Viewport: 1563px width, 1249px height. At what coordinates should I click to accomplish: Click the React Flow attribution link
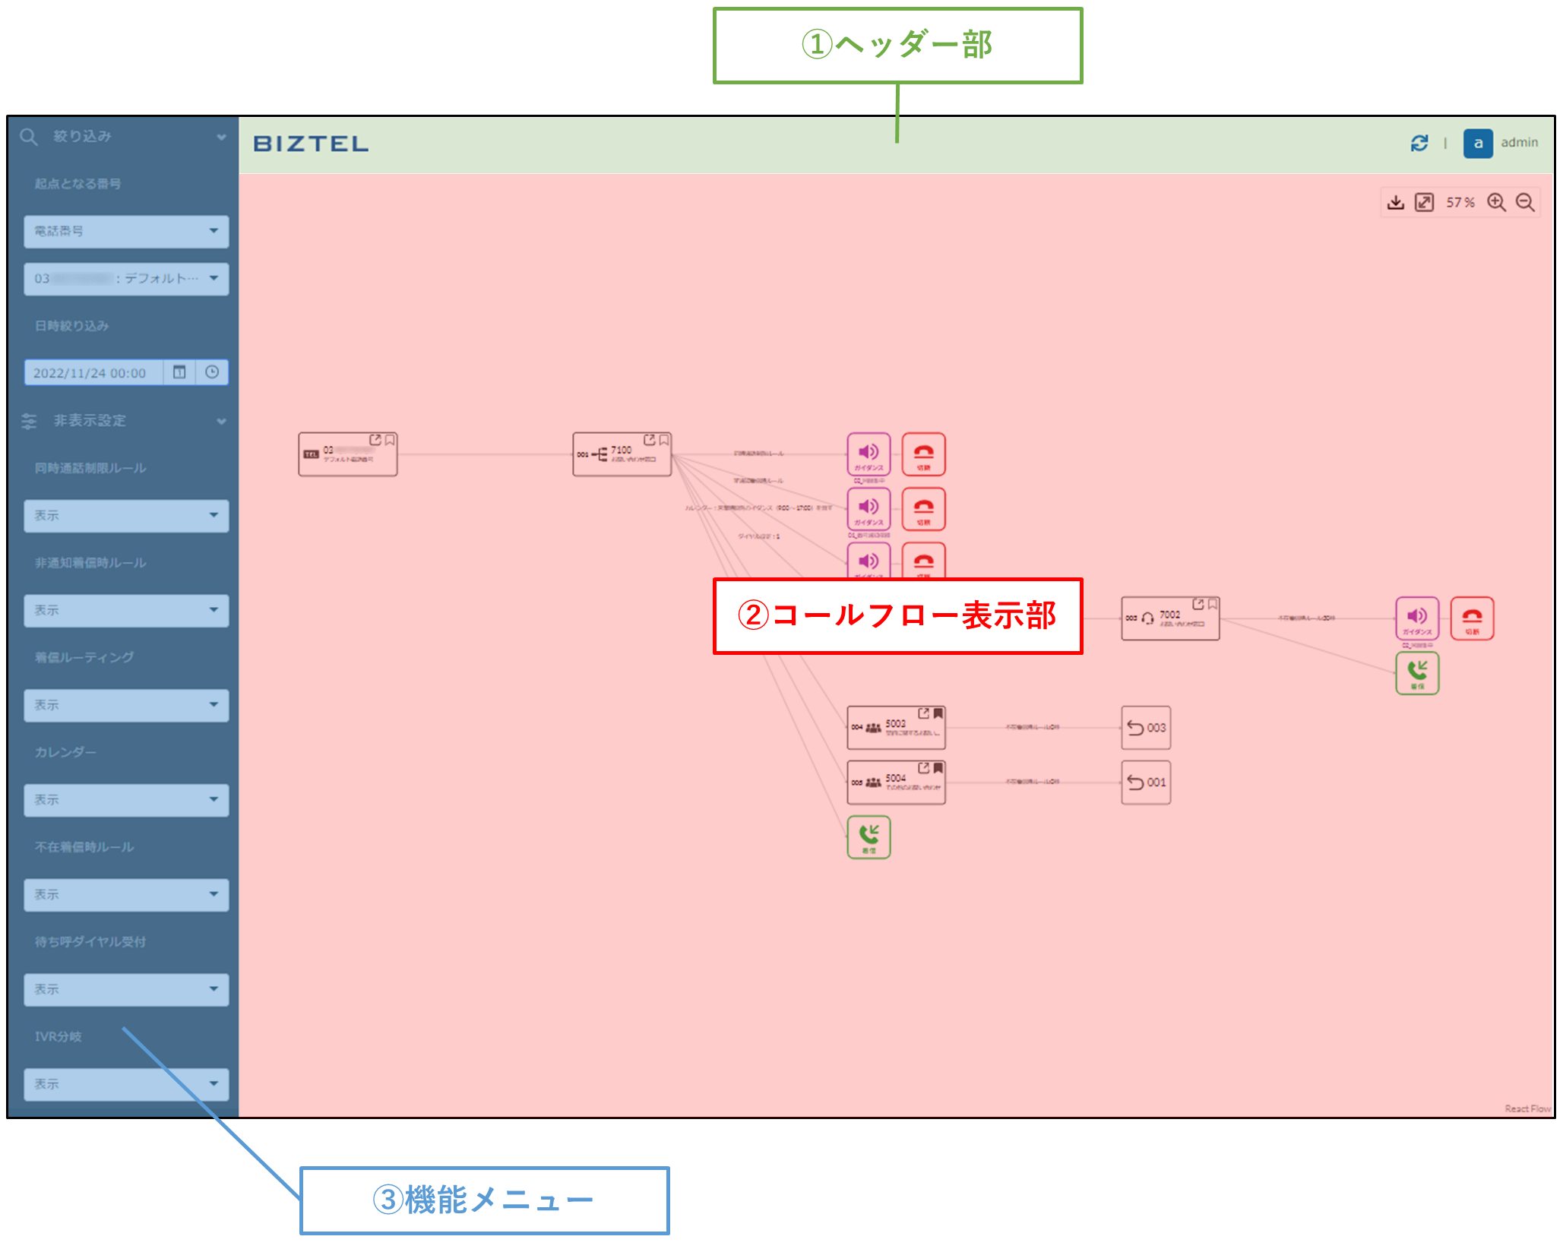click(1527, 1108)
